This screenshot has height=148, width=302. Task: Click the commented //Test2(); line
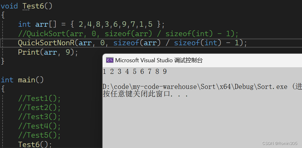(39, 107)
